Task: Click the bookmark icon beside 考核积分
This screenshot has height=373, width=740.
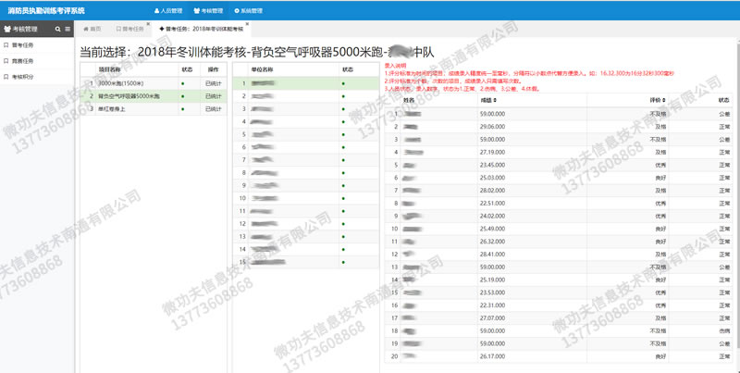Action: pyautogui.click(x=6, y=78)
